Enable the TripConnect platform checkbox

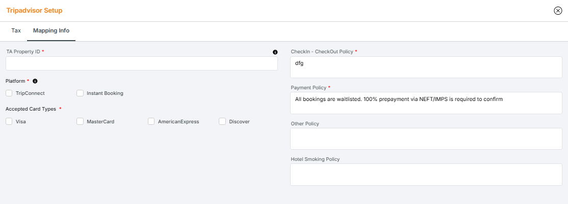coord(9,93)
